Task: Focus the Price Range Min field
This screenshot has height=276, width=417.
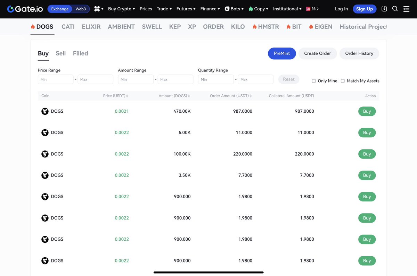Action: point(56,79)
